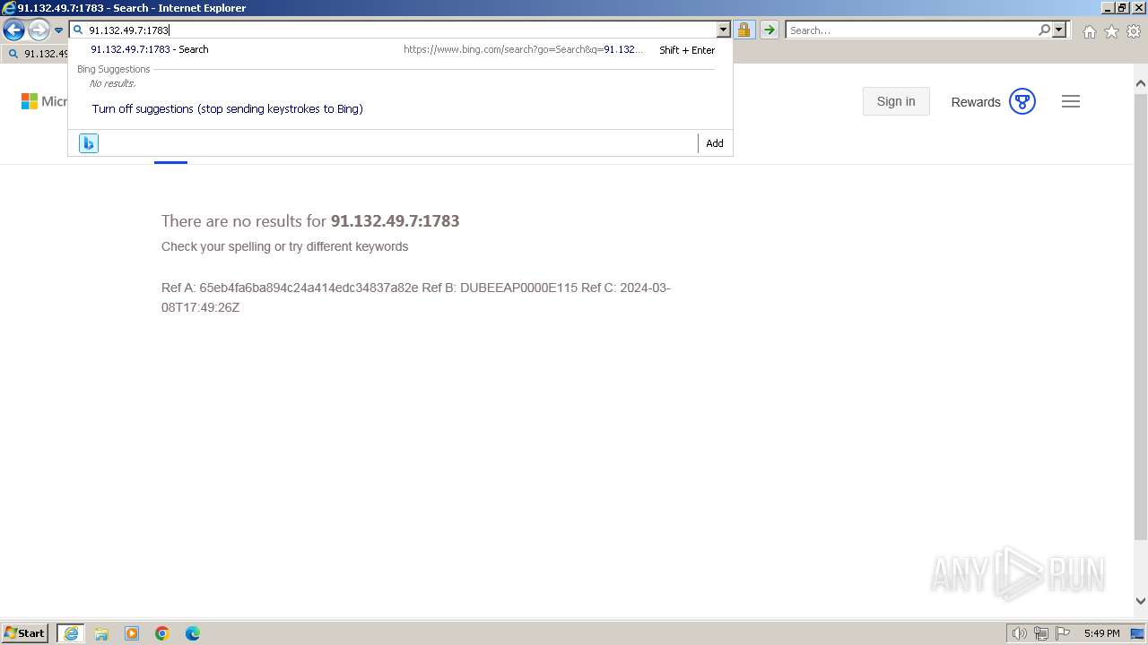Click the Bing provider icon in the suggestion panel
Viewport: 1148px width, 645px height.
(88, 143)
